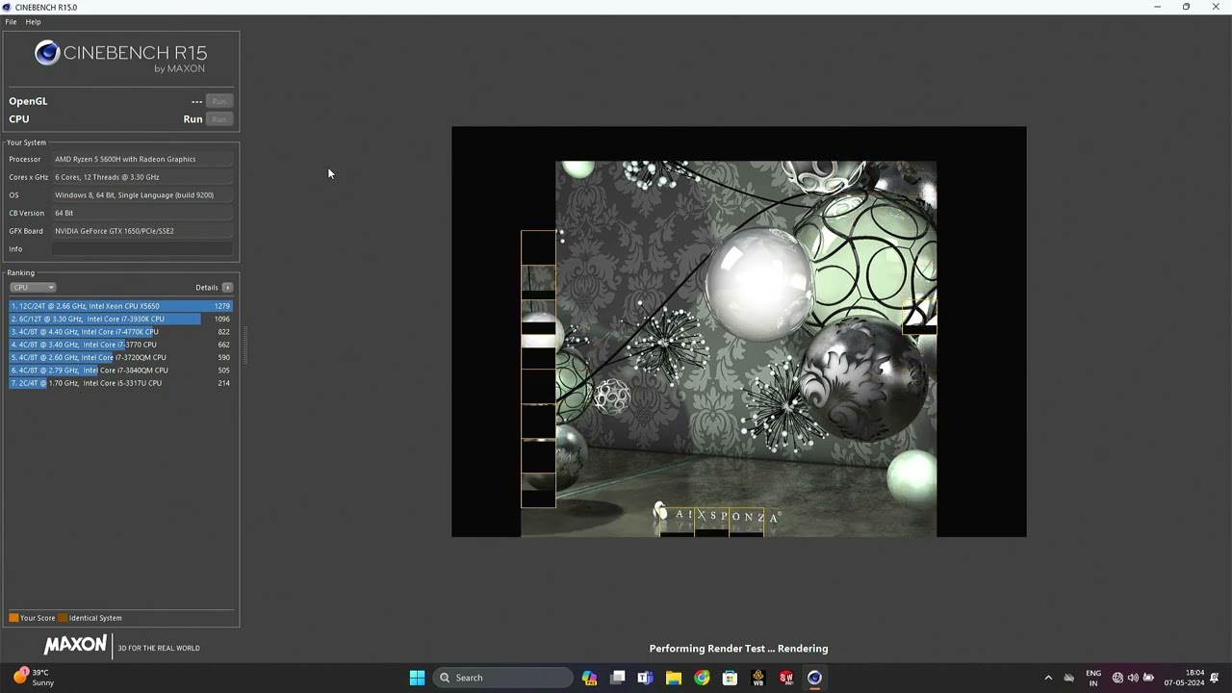Open the clock and date panel

pos(1184,678)
